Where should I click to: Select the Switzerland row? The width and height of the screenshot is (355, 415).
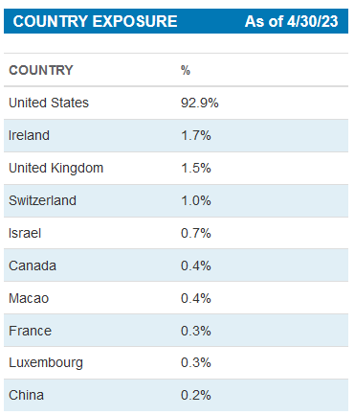176,200
